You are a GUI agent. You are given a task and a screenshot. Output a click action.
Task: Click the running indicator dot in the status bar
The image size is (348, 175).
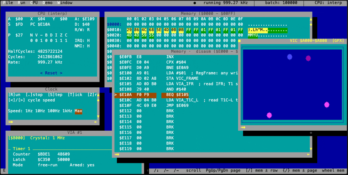point(195,3)
